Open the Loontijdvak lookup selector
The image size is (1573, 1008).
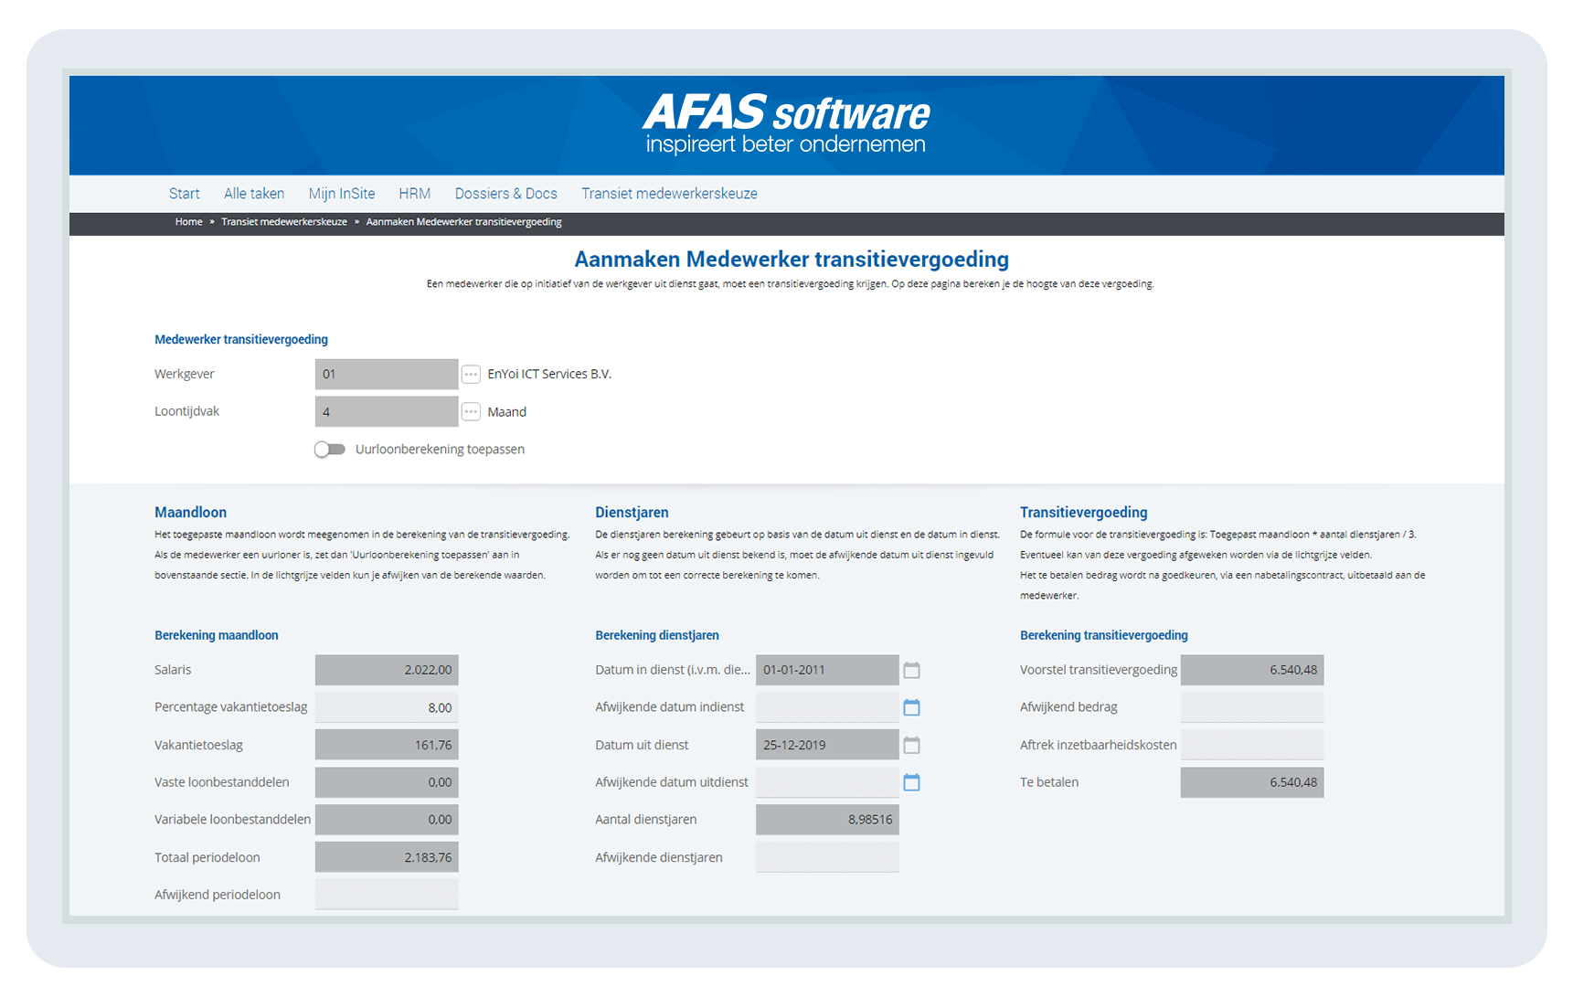tap(471, 411)
